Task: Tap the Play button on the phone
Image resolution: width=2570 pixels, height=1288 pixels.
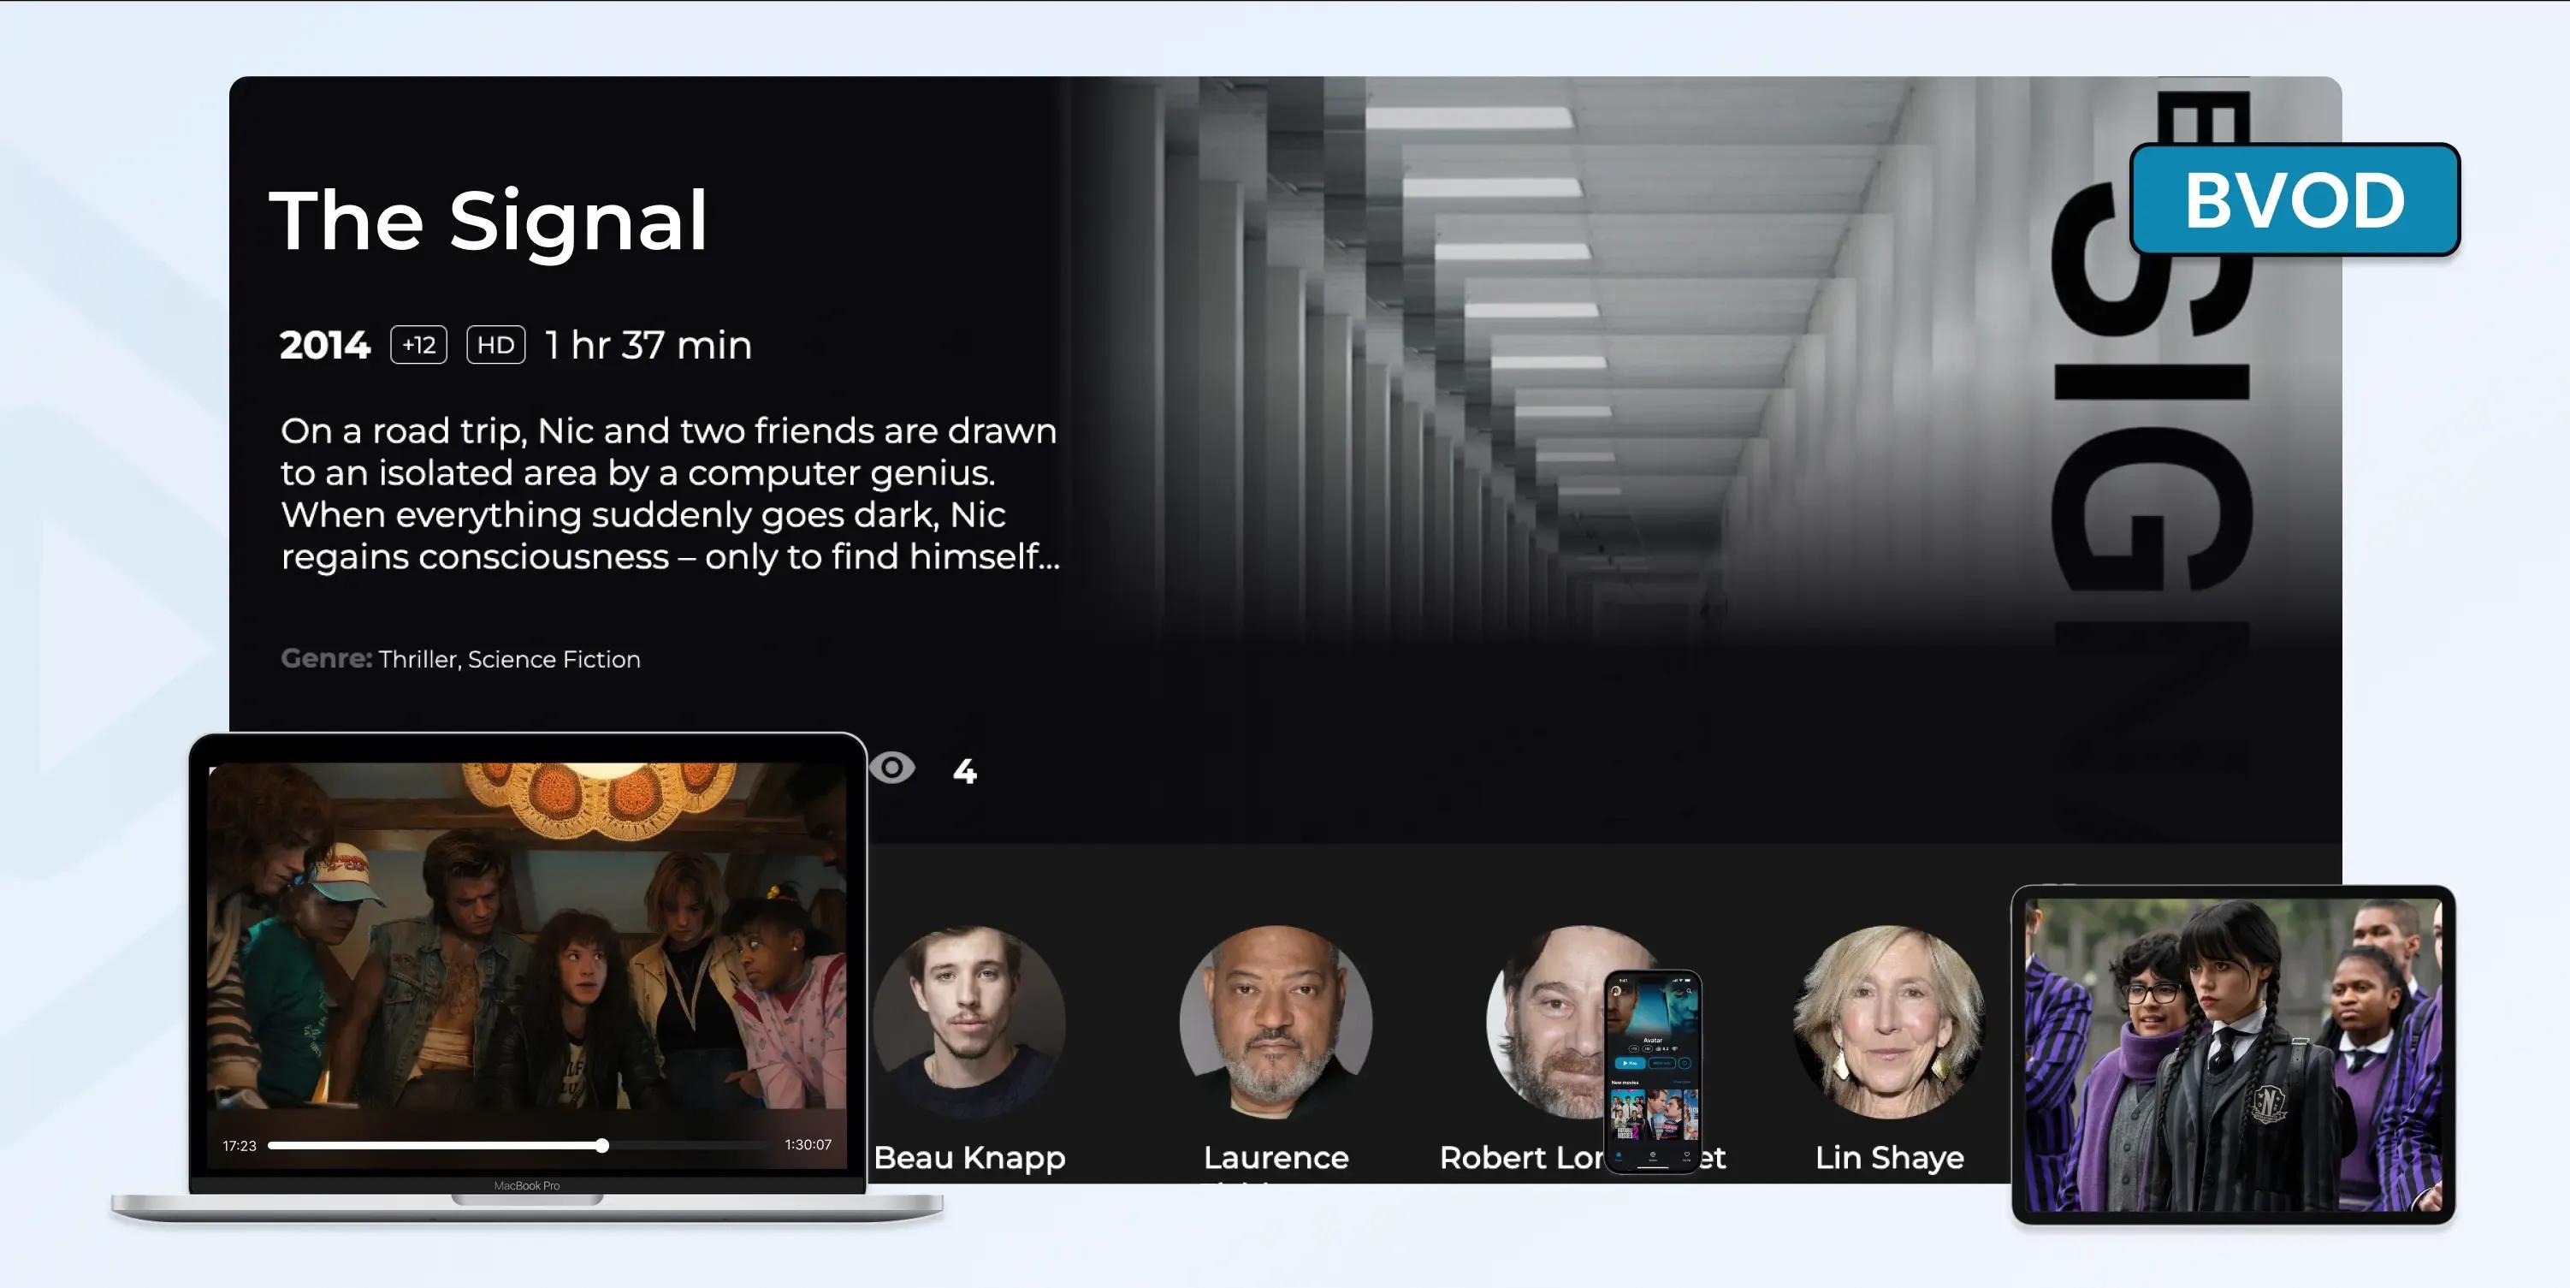Action: pyautogui.click(x=1630, y=1064)
